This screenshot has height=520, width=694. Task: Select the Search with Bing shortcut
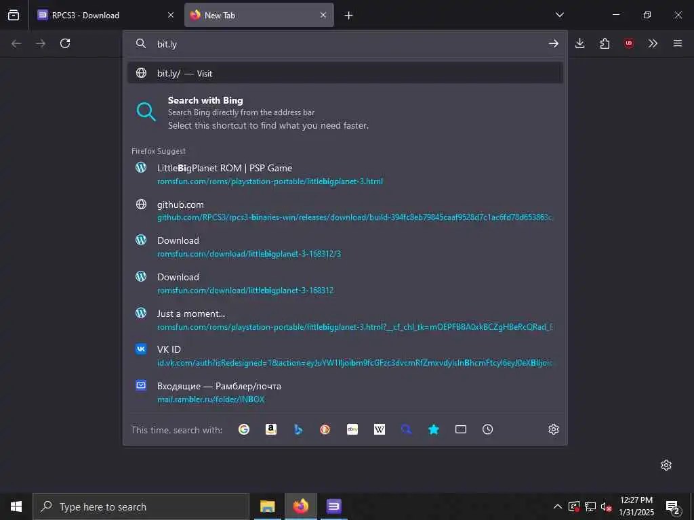click(345, 112)
